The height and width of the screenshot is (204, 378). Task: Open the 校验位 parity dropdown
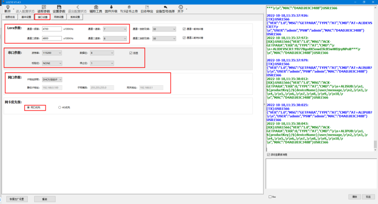(52, 63)
